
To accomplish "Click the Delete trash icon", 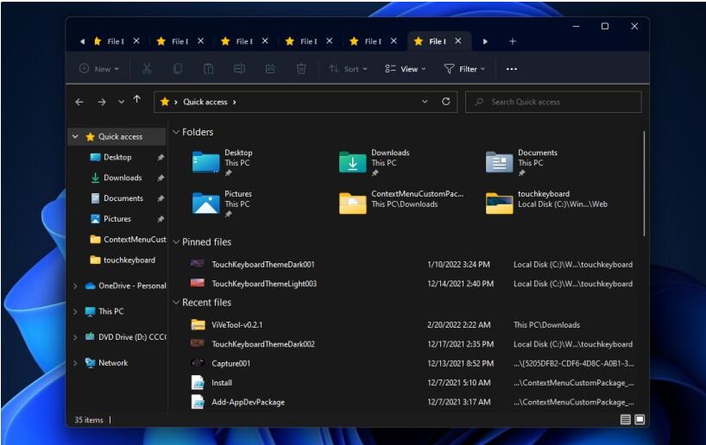I will 301,69.
